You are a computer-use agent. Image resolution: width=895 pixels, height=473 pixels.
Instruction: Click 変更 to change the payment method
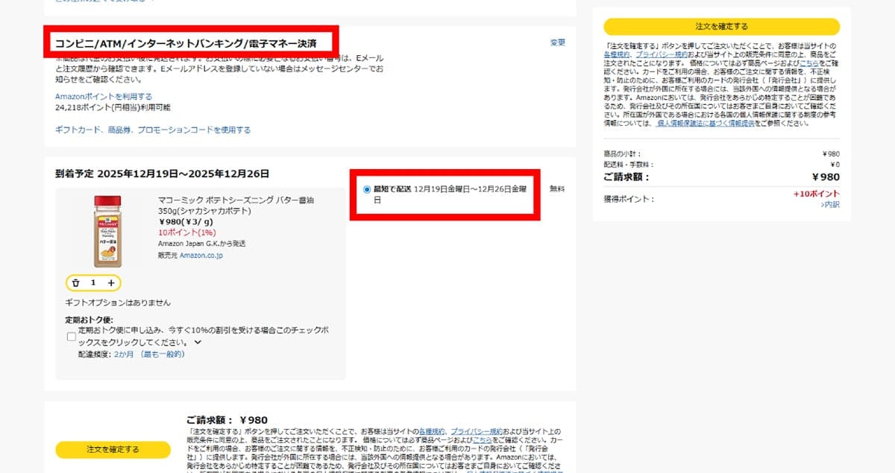coord(557,42)
